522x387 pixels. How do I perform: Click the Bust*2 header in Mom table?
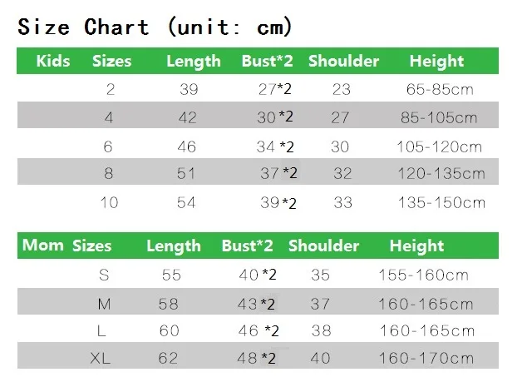248,246
